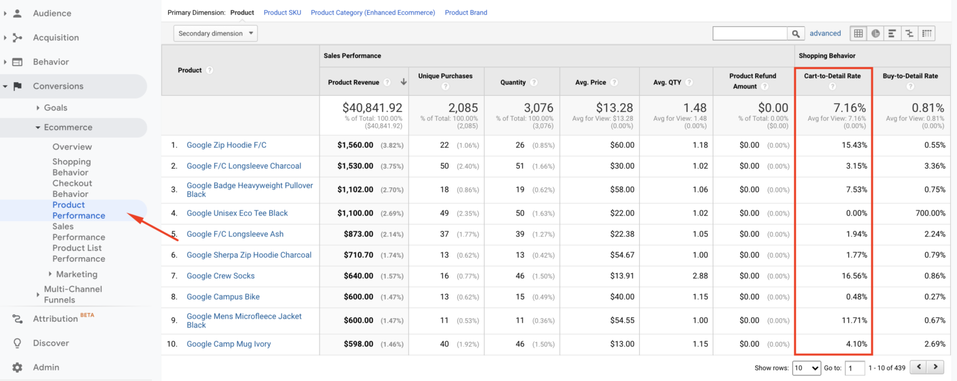Open the comparison view
957x381 pixels.
pyautogui.click(x=908, y=33)
